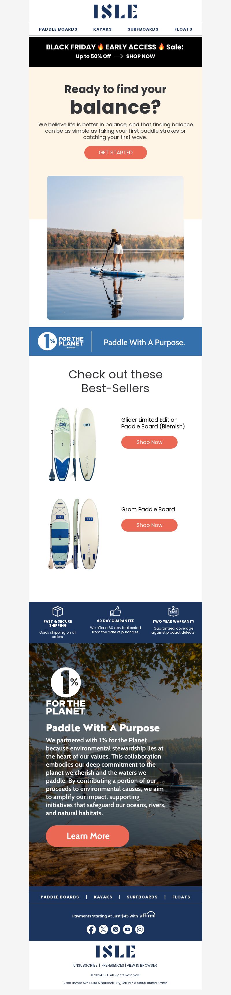Image resolution: width=231 pixels, height=995 pixels.
Task: Click the Learn More button
Action: 87,836
